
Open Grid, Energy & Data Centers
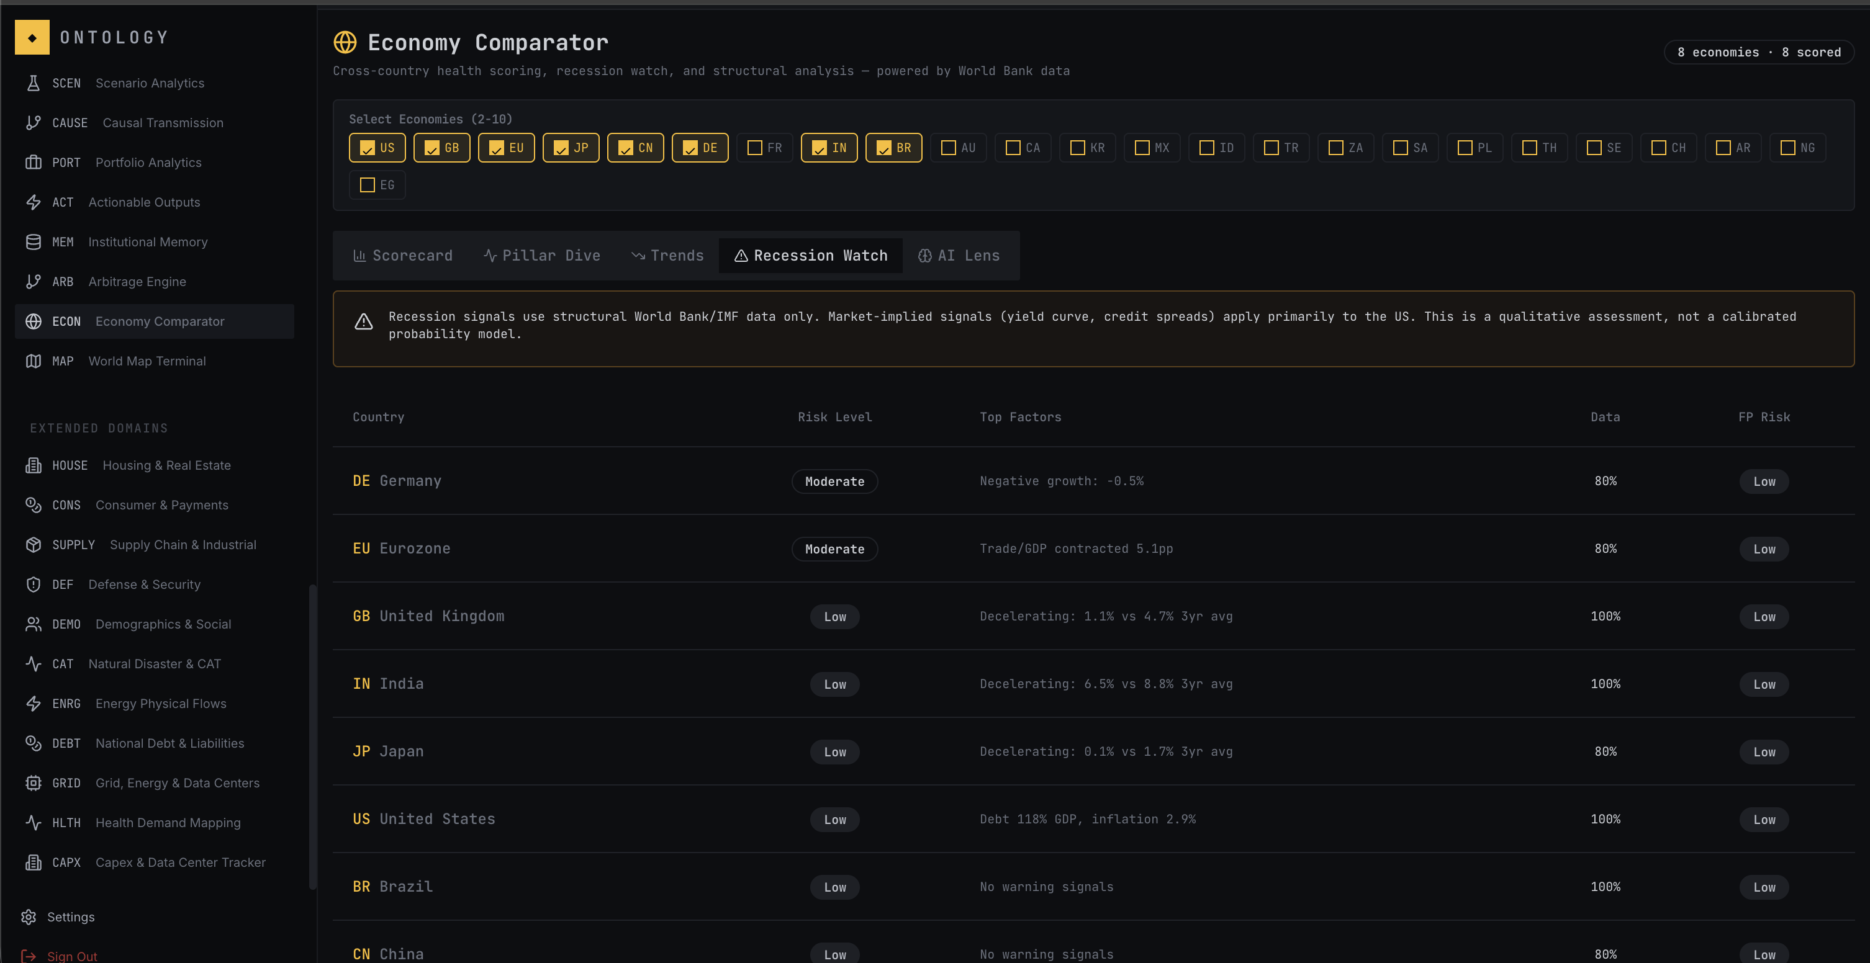[x=177, y=783]
